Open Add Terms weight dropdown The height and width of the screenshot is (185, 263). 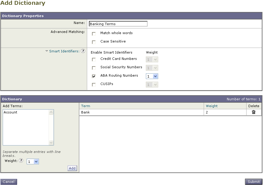pyautogui.click(x=33, y=162)
